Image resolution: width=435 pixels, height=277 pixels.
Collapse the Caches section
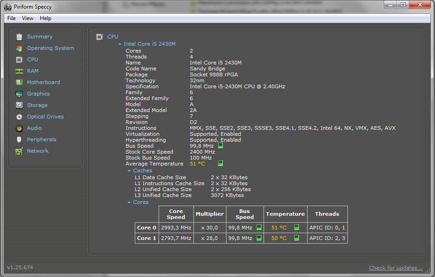click(129, 171)
